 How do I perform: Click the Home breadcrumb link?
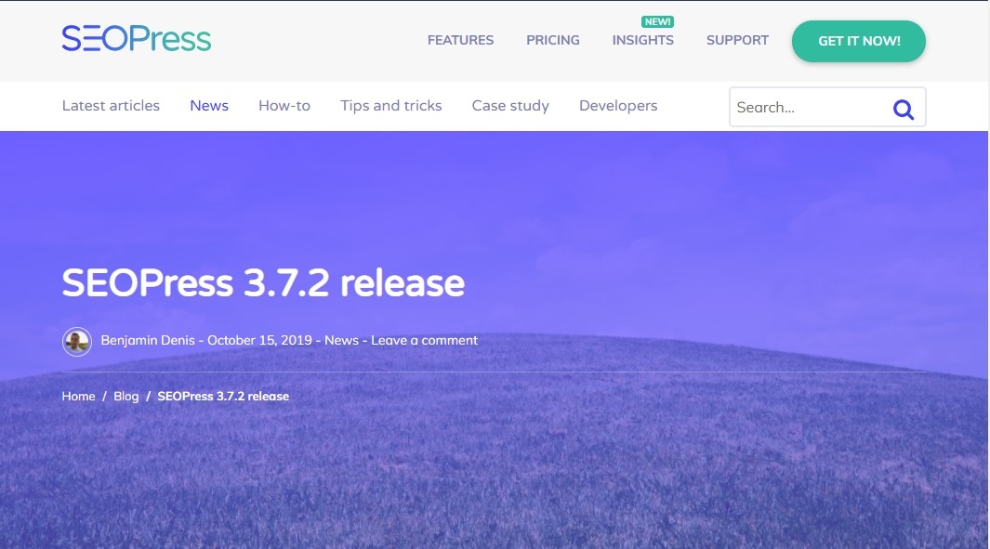click(x=78, y=397)
